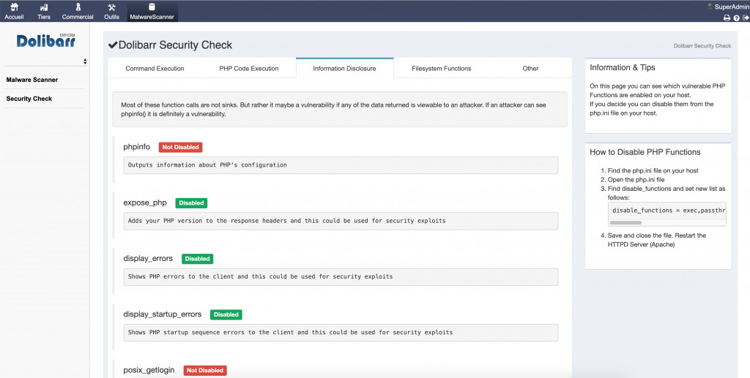Click the logout arrow icon

[746, 18]
